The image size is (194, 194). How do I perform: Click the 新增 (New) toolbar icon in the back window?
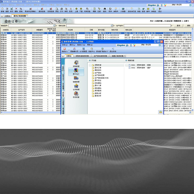click(x=2, y=10)
